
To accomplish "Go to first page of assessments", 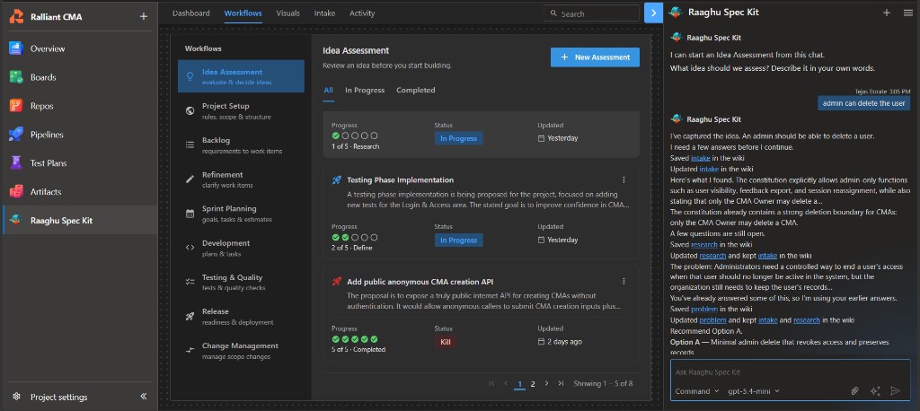I will tap(491, 383).
